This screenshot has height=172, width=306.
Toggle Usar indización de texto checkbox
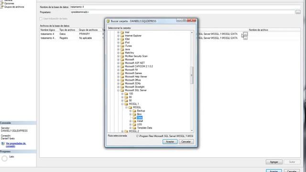41,19
